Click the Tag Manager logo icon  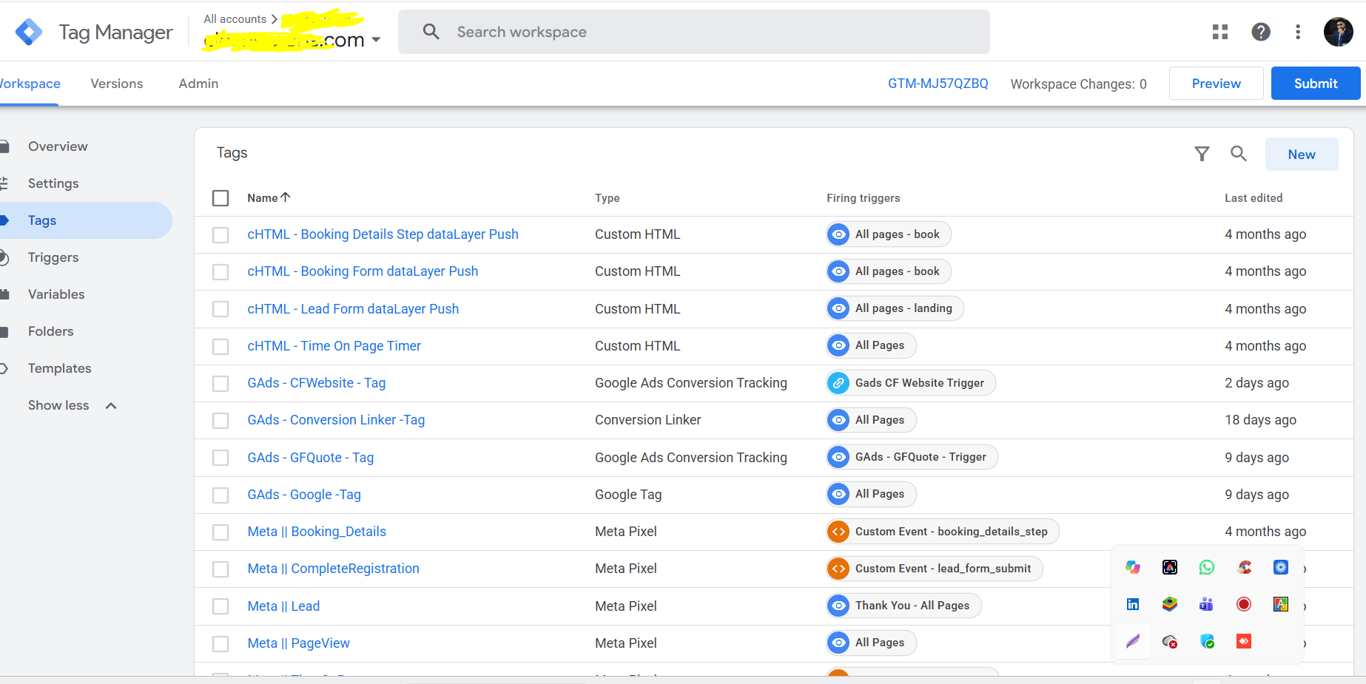[x=29, y=32]
